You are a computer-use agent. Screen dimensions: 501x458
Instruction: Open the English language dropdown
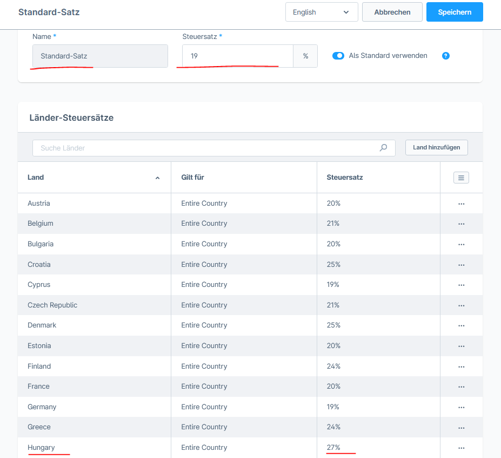322,12
